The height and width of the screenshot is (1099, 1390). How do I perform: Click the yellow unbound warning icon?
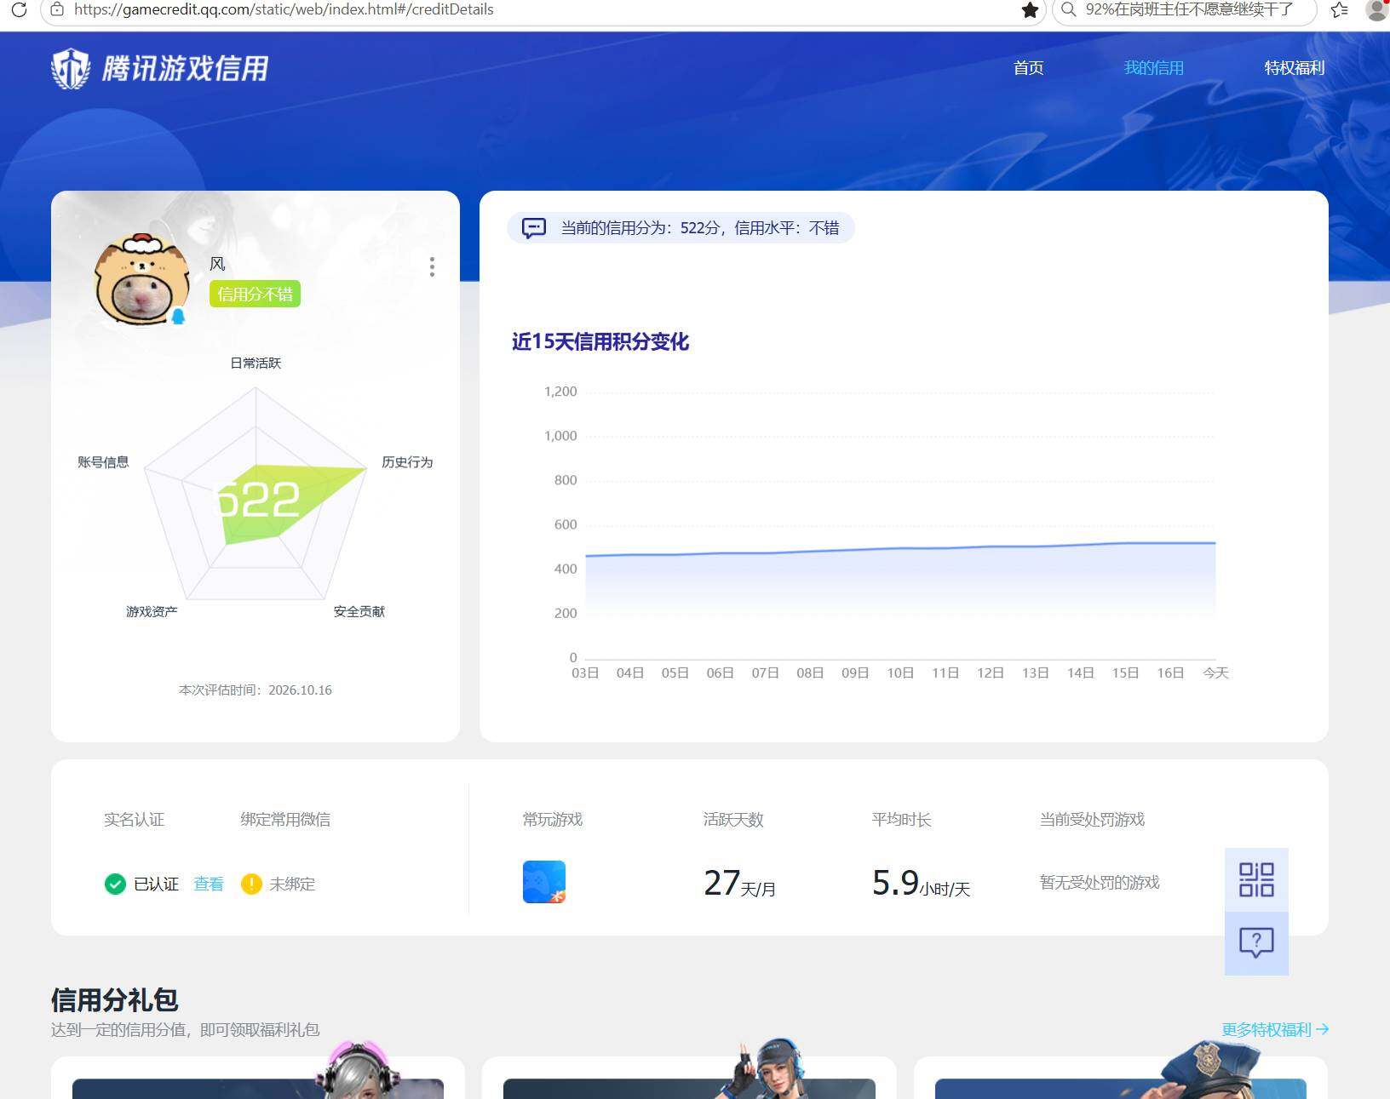251,884
